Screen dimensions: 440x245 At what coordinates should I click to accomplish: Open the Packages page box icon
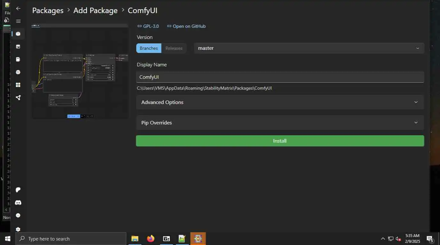(x=18, y=34)
